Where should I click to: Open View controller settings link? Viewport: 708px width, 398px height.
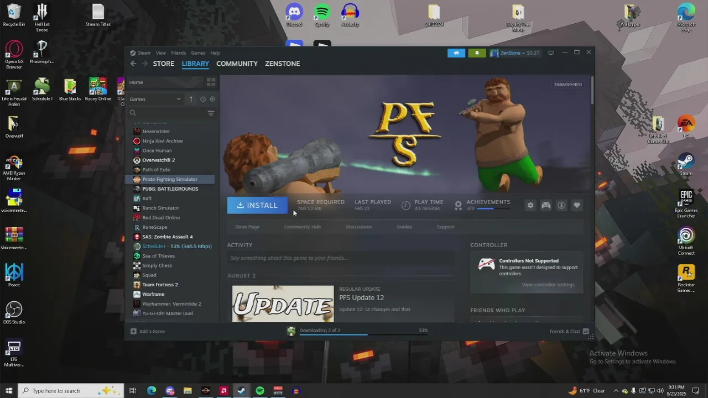548,285
